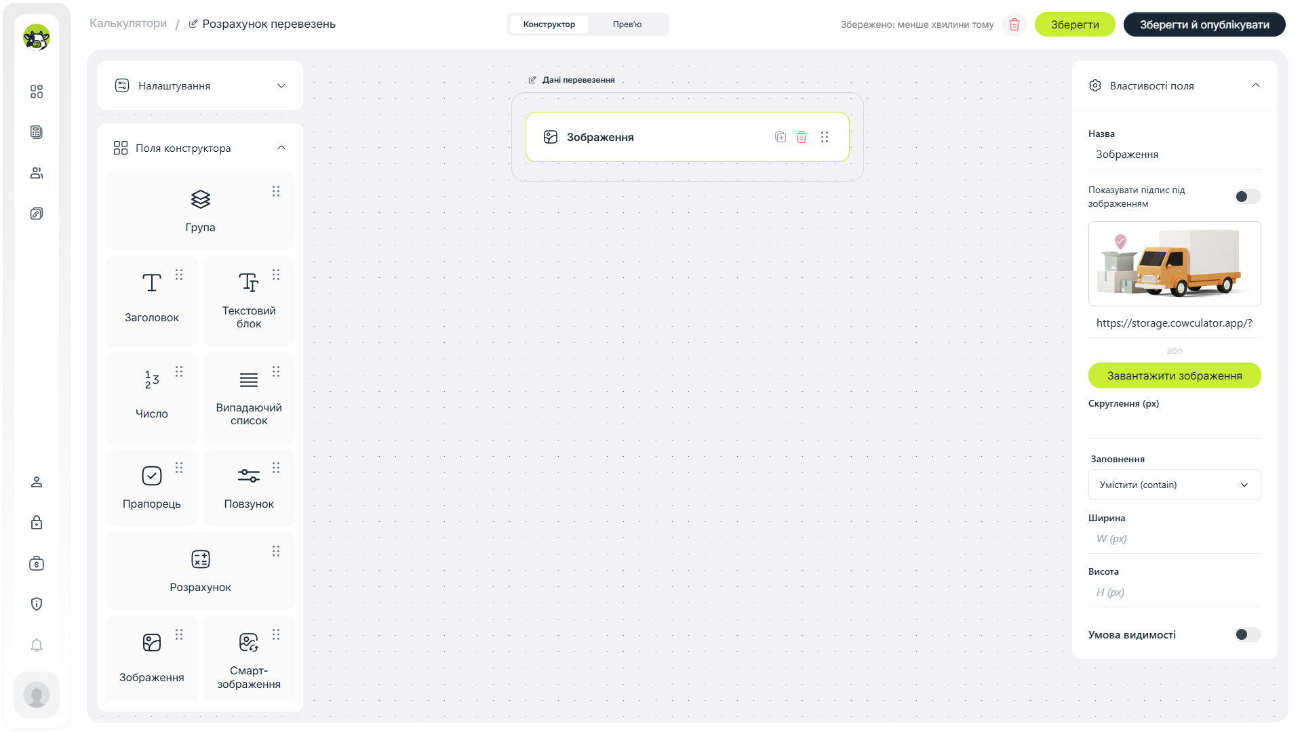
Task: Select the Смарт-зображення field block
Action: [x=249, y=658]
